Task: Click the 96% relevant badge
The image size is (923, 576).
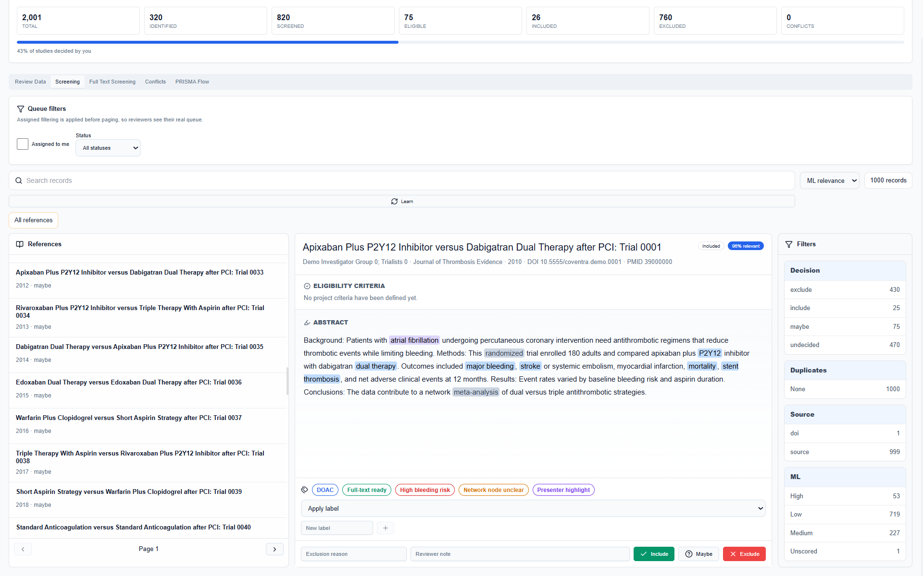Action: click(x=746, y=246)
